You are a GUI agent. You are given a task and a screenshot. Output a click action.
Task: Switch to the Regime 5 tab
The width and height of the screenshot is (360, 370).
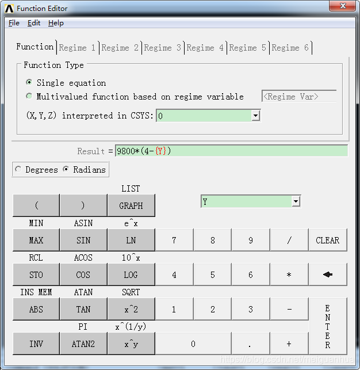[x=247, y=48]
